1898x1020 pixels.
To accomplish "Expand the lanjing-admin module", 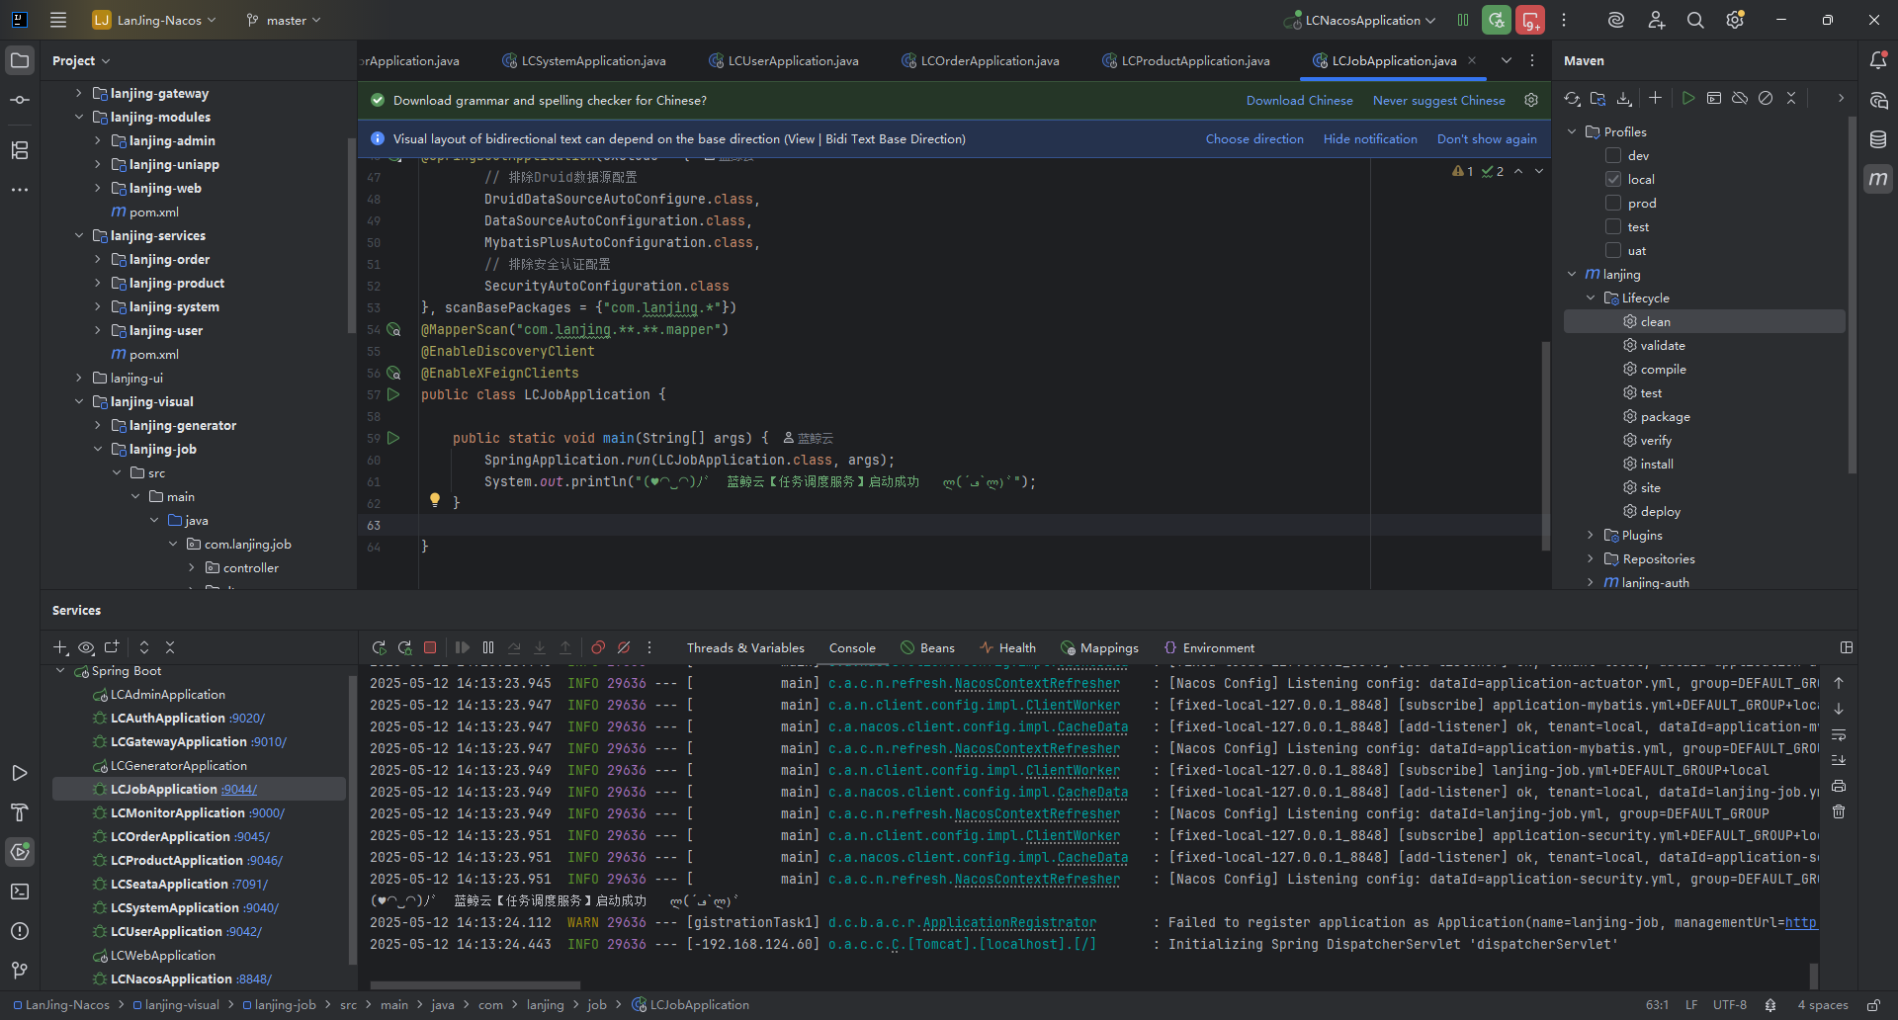I will [98, 140].
